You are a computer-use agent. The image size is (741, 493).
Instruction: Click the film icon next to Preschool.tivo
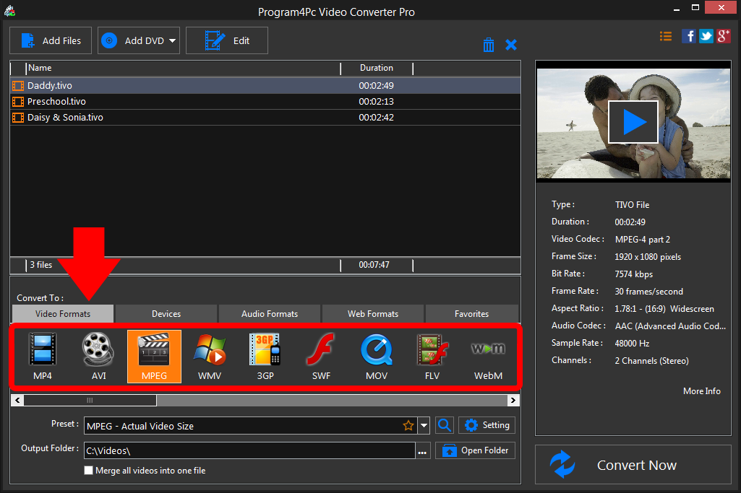point(18,102)
